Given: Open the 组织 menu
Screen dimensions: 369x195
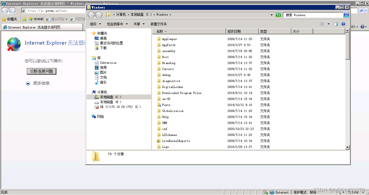Looking at the screenshot, I should (95, 24).
